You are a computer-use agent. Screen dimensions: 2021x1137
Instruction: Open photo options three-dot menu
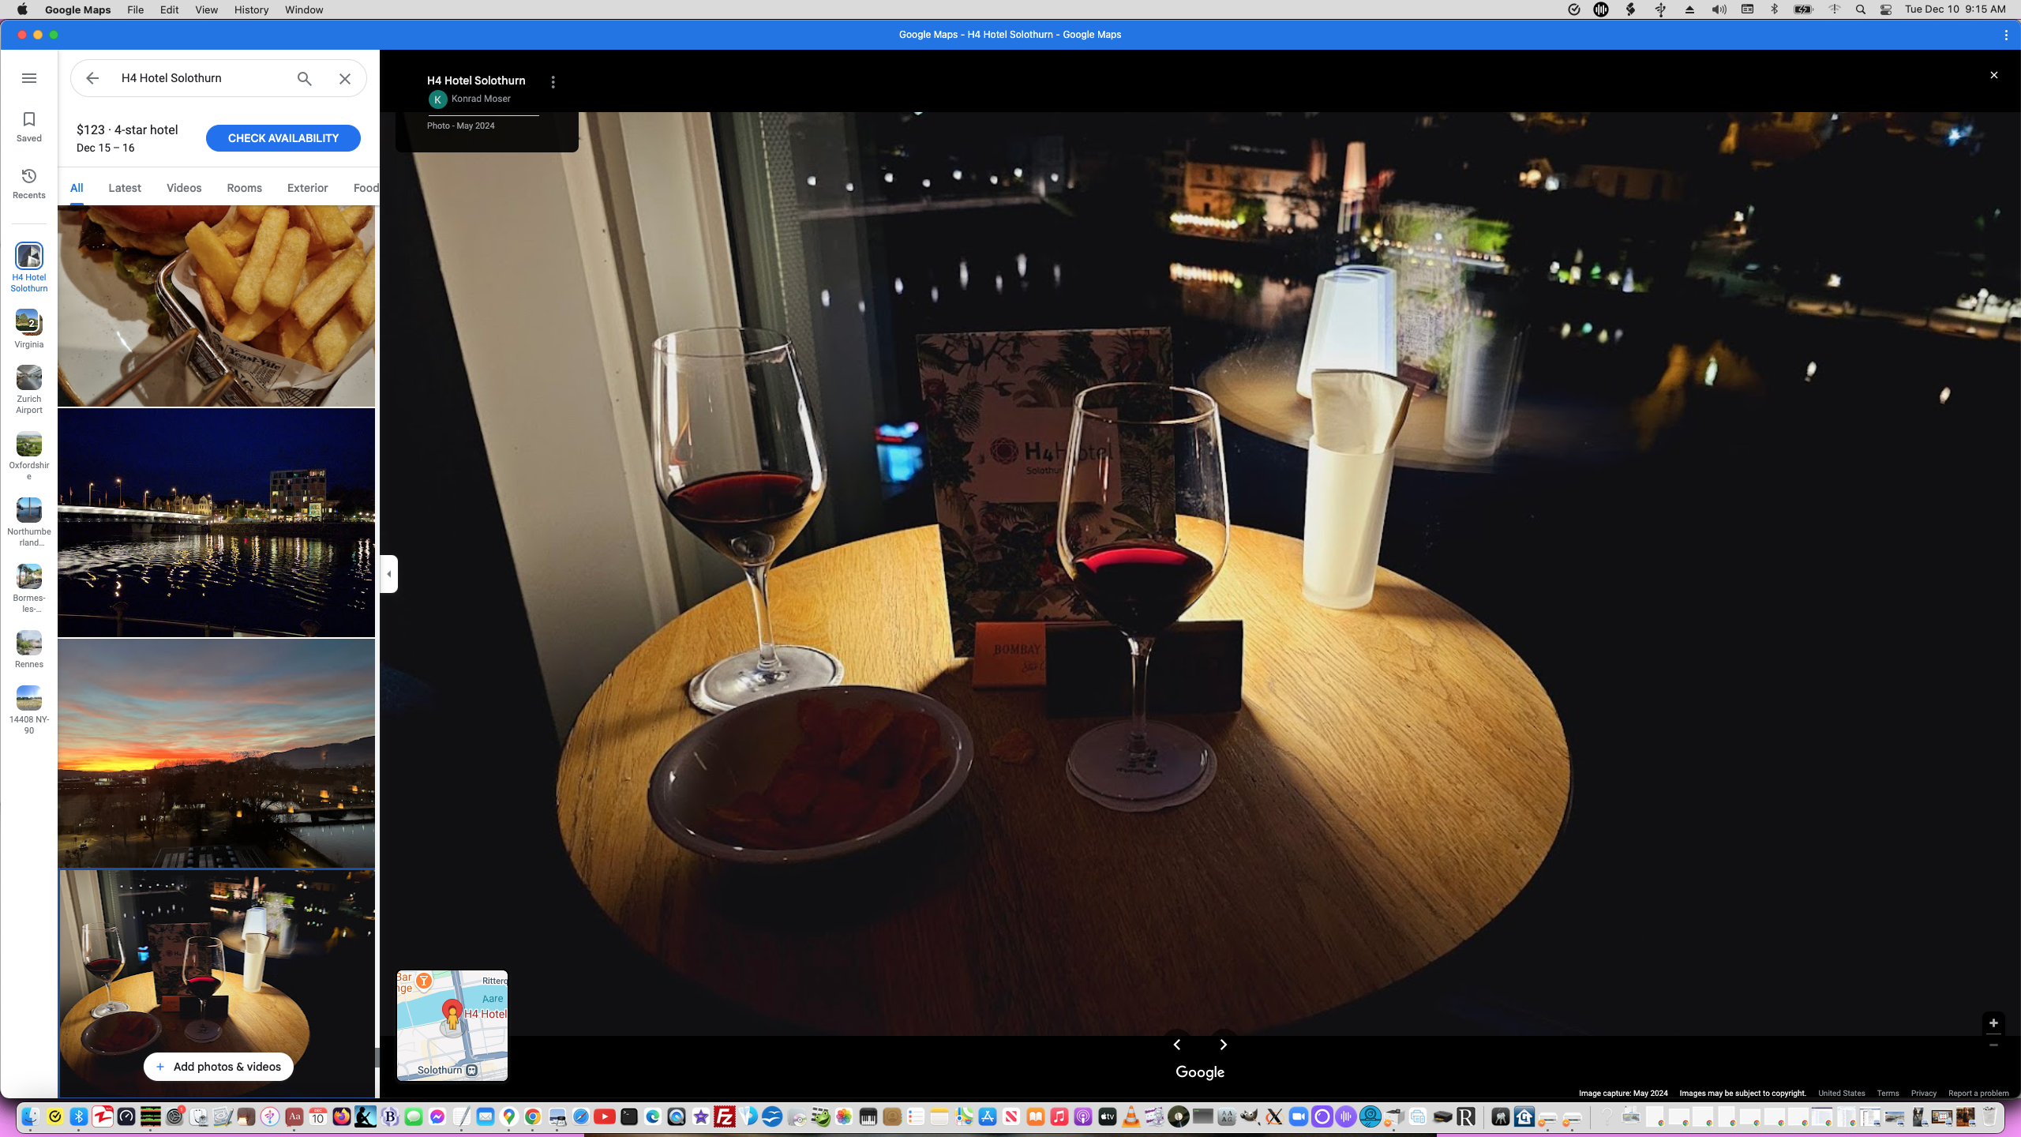coord(553,82)
